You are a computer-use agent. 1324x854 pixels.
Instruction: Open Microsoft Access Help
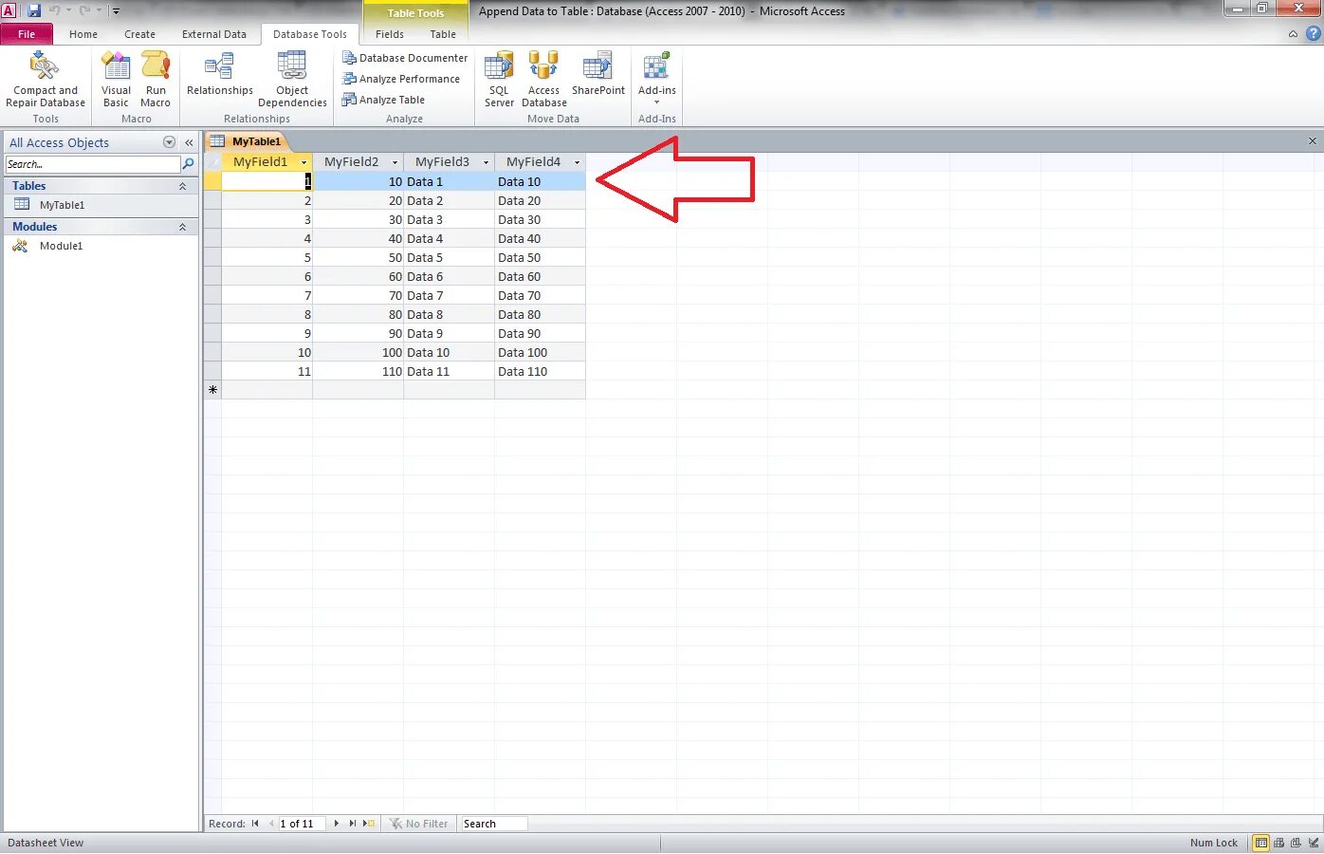[x=1313, y=34]
